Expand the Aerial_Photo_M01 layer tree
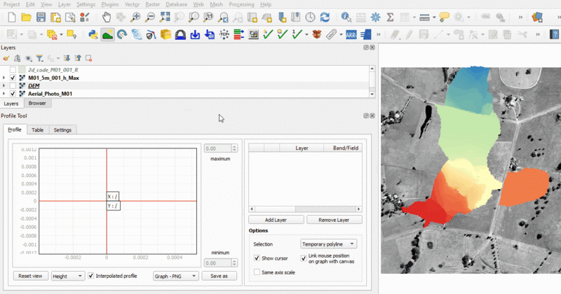The image size is (561, 294). pos(5,93)
